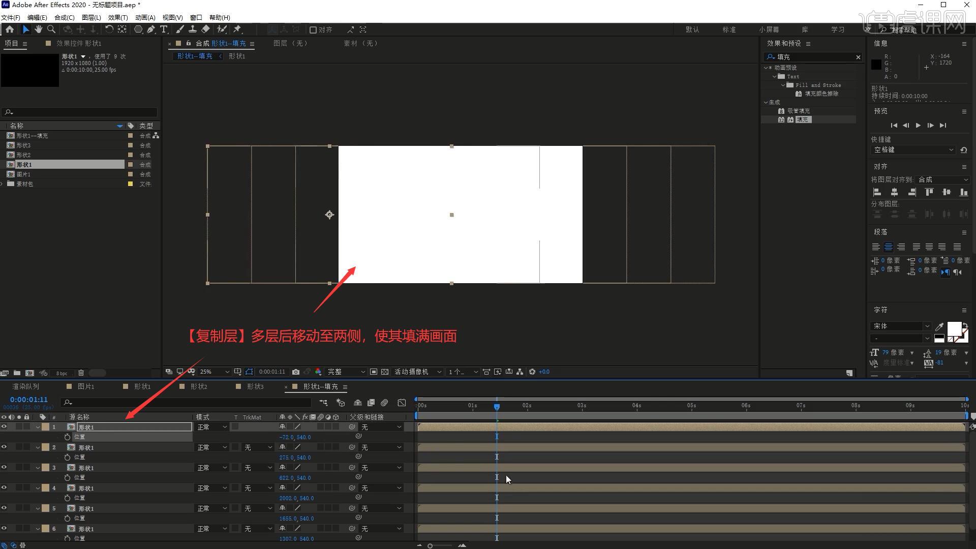Screen dimensions: 976x549
Task: Select the 默认 workspace
Action: click(692, 30)
